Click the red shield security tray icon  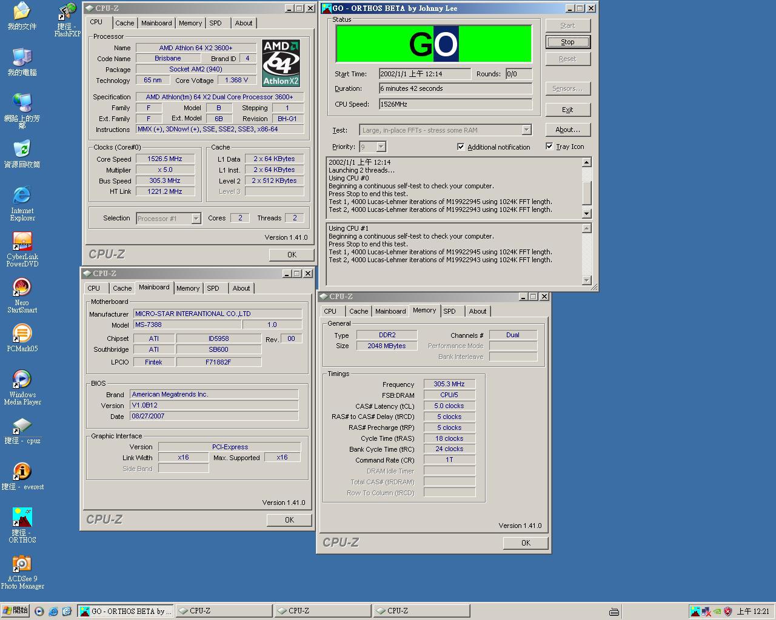(727, 612)
